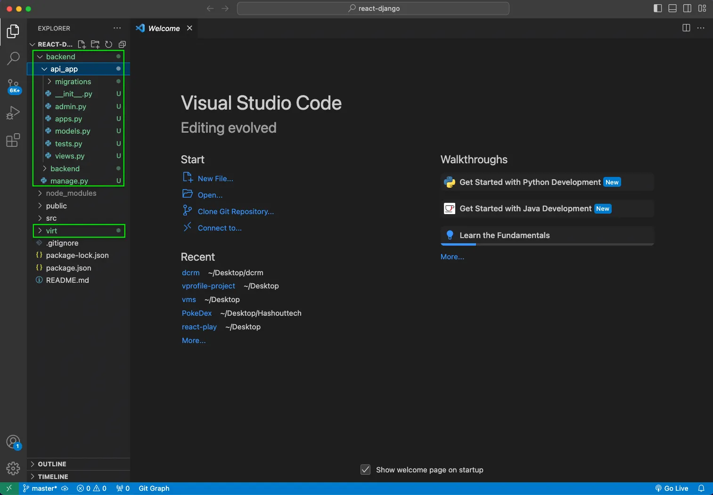Image resolution: width=713 pixels, height=495 pixels.
Task: Open Get Started with Python Development walkthrough
Action: click(x=548, y=182)
